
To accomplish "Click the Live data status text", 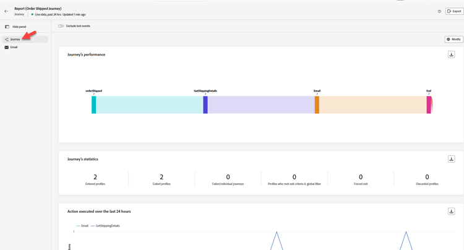I will (60, 14).
